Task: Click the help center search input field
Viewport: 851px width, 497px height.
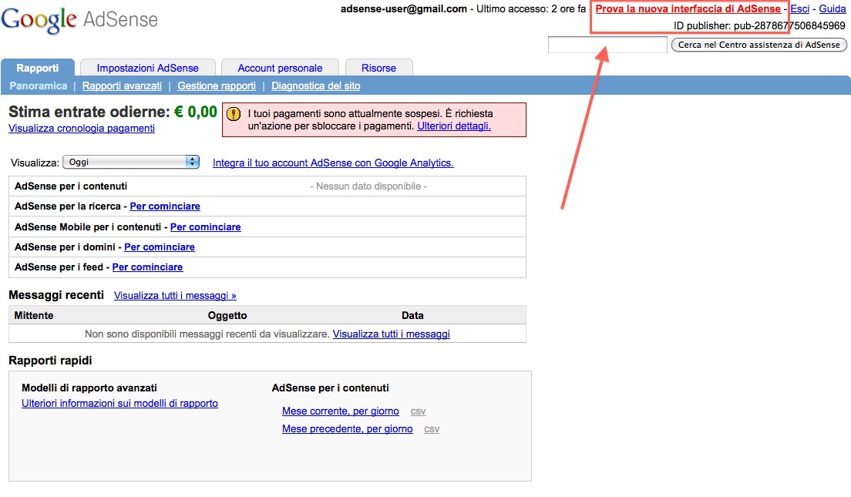Action: (606, 44)
